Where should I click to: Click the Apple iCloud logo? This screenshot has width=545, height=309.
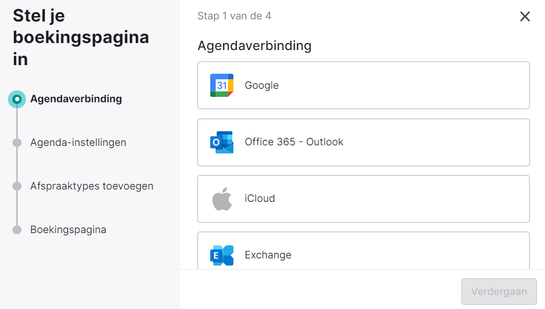tap(222, 199)
